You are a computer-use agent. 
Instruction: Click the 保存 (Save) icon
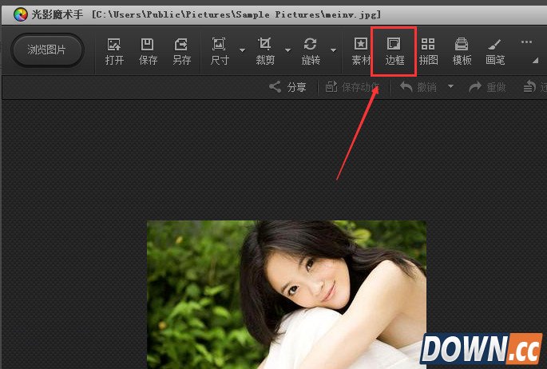[x=148, y=51]
